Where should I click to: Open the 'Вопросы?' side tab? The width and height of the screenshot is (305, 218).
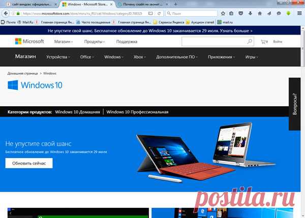[294, 104]
